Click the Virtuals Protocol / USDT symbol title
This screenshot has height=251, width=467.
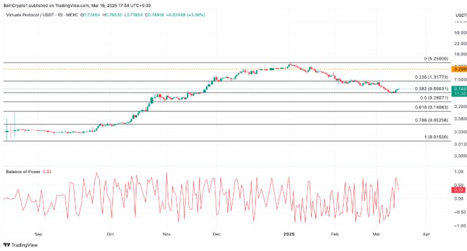(42, 15)
